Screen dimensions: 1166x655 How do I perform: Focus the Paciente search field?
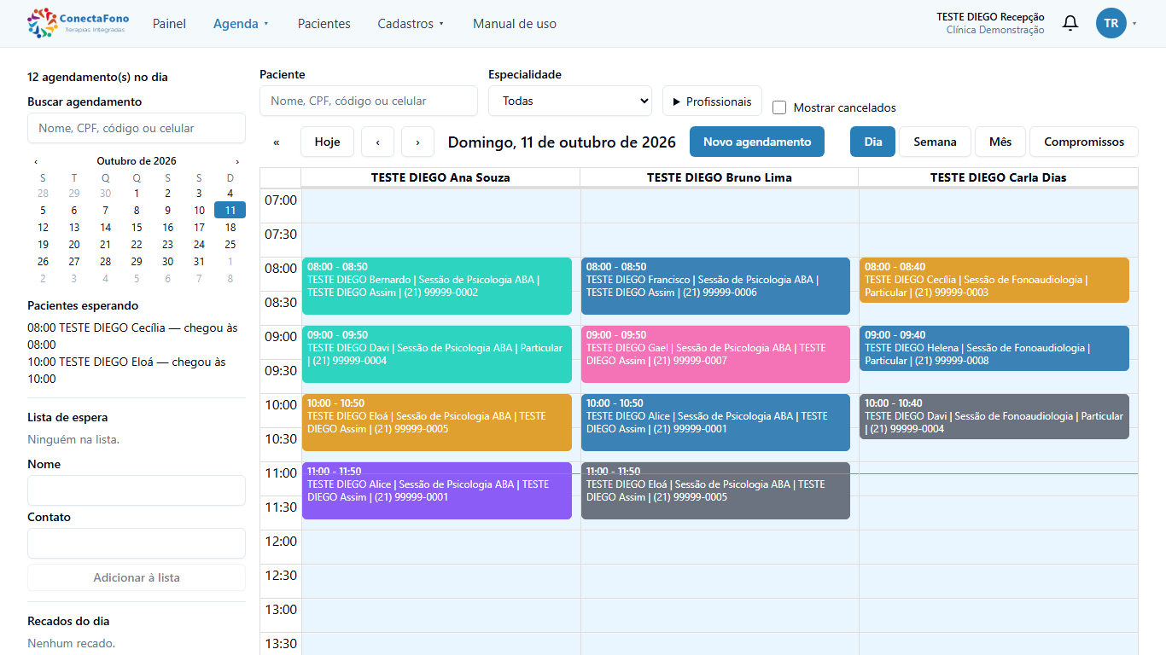pos(369,101)
